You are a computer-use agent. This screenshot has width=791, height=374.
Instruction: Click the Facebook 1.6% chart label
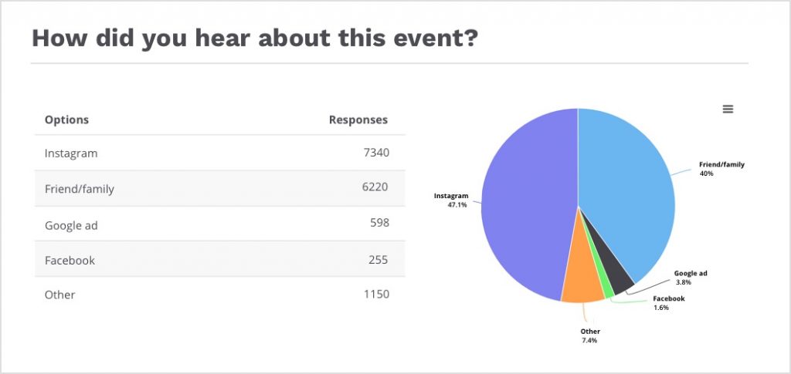[x=668, y=302]
